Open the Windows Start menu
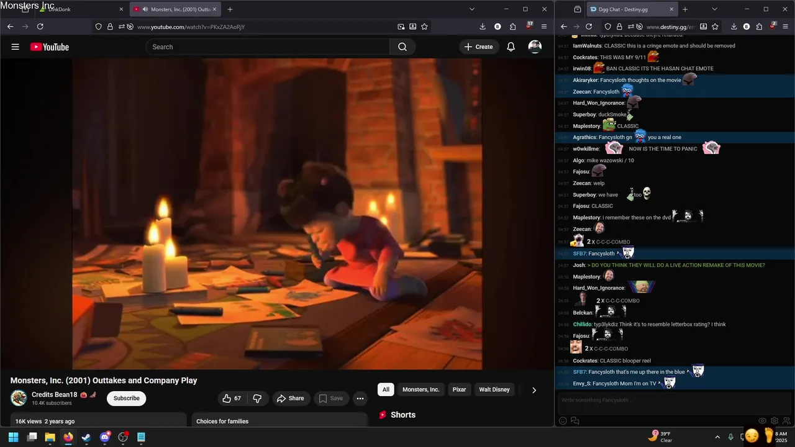Screen dimensions: 795x447 (x=13, y=437)
